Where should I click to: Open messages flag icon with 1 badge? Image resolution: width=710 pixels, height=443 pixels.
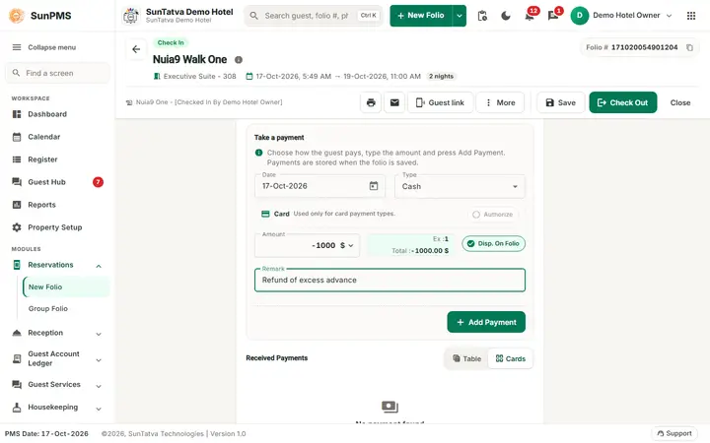553,16
